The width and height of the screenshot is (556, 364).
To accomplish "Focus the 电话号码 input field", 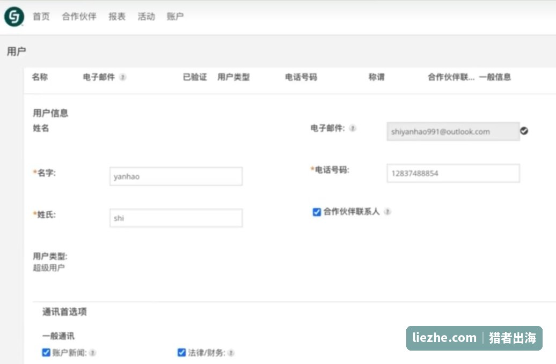I will [453, 173].
